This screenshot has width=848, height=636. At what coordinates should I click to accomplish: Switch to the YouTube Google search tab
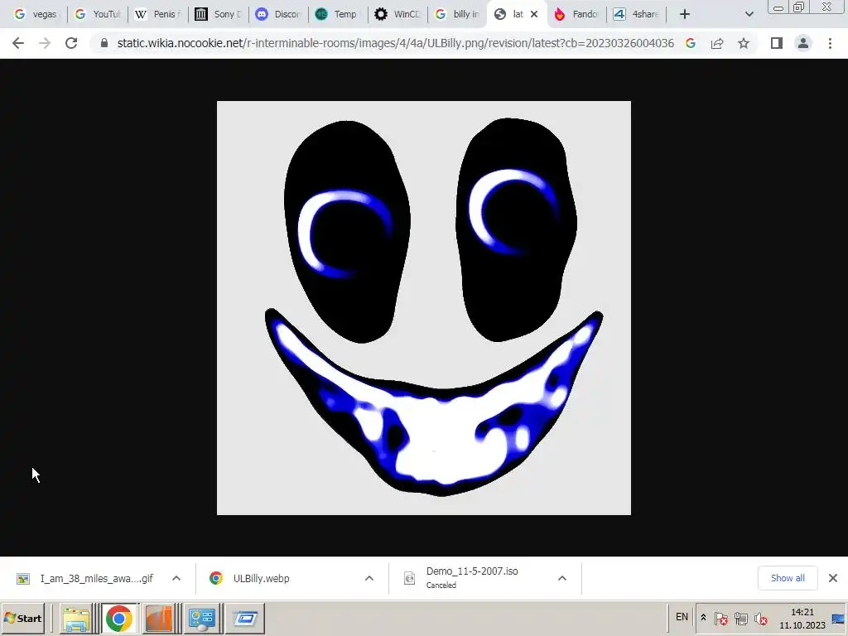[98, 14]
